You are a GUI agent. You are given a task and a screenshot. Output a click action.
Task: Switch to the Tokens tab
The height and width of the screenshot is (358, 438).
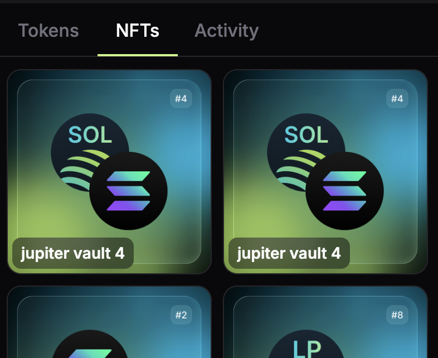48,31
